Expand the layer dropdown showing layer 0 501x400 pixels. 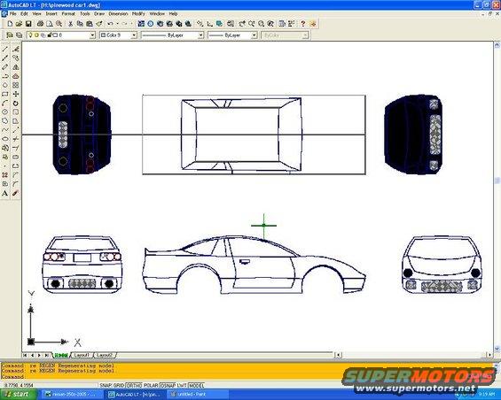[92, 35]
